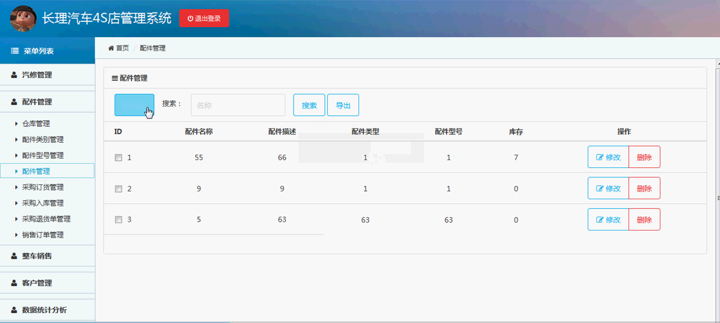Click 删除 delete button in row 1
Screen dimensions: 720x323
[644, 157]
